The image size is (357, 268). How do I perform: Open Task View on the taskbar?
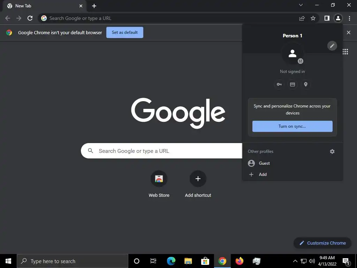153,261
